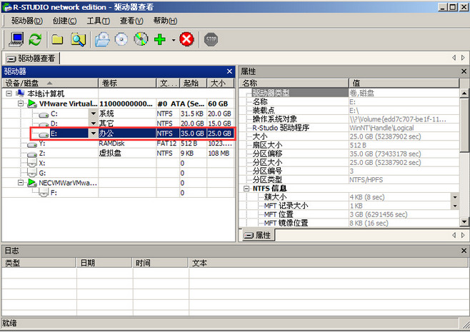Select the G: removable drive icon
Image resolution: width=470 pixels, height=332 pixels.
[32, 173]
